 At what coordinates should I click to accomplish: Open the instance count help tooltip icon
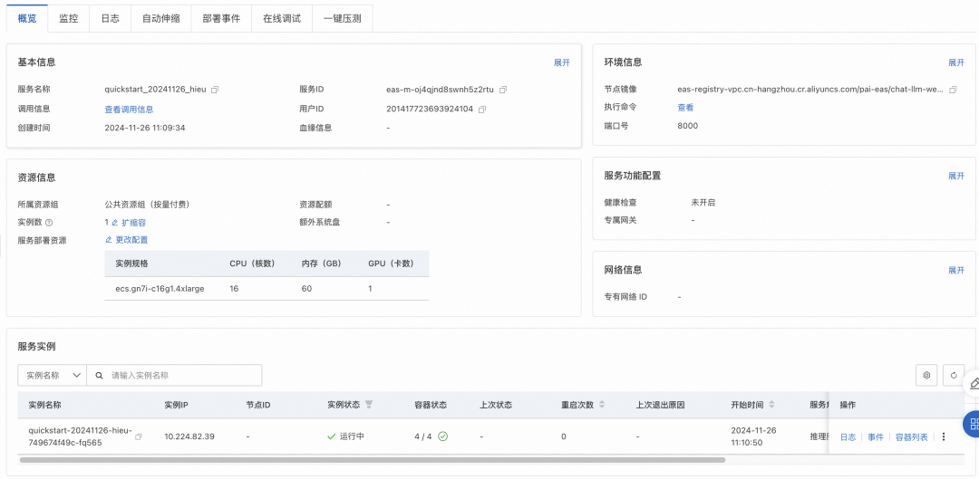(x=49, y=223)
